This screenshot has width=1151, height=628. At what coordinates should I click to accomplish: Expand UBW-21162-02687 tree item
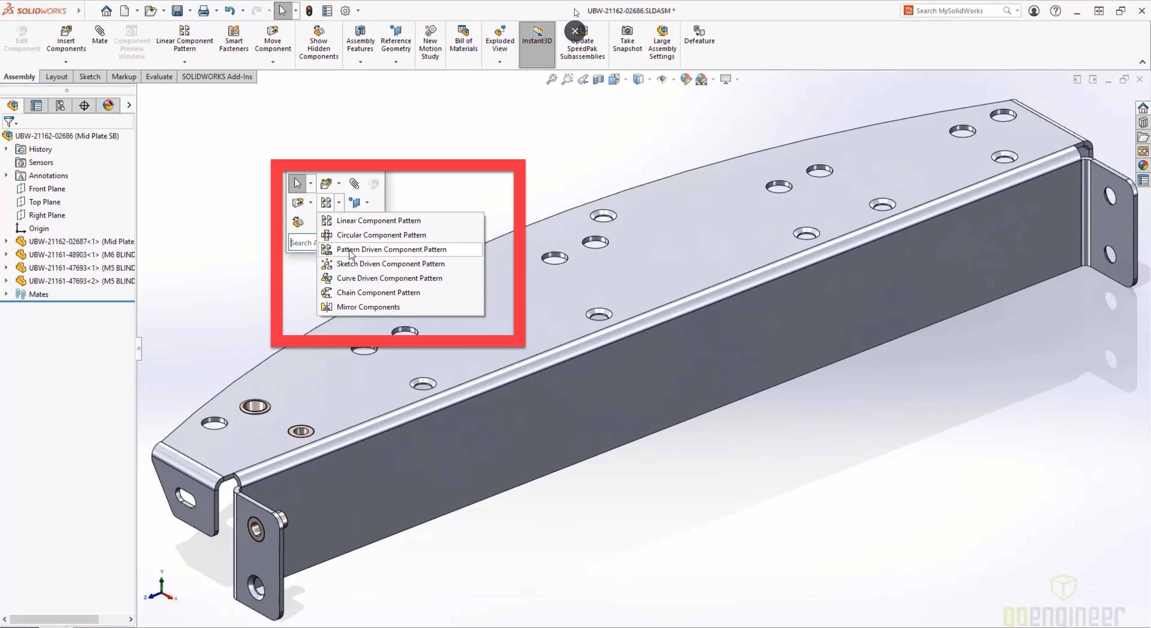click(6, 241)
